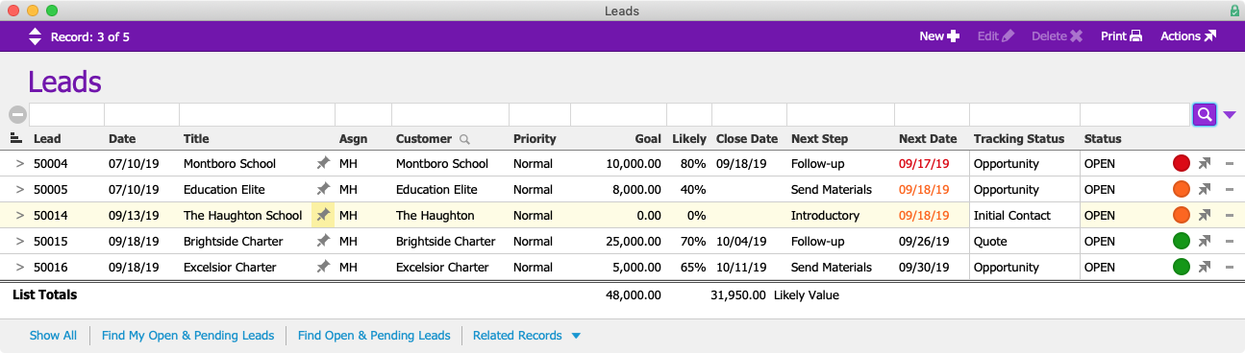
Task: Click the '31,950.00' likely value total
Action: point(738,295)
